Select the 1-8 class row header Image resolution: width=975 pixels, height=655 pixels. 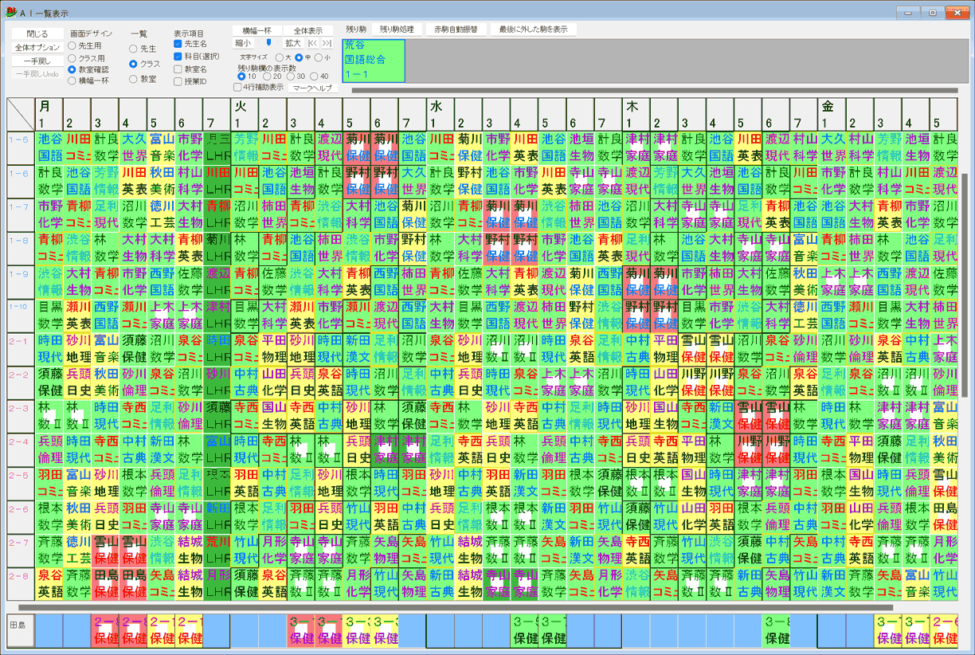[21, 249]
